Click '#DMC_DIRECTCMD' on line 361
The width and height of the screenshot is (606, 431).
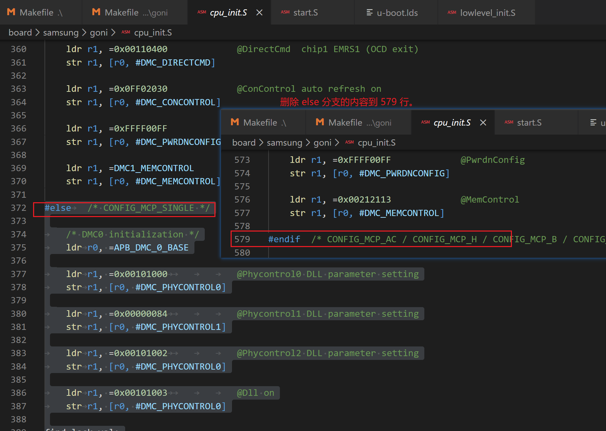tap(173, 62)
